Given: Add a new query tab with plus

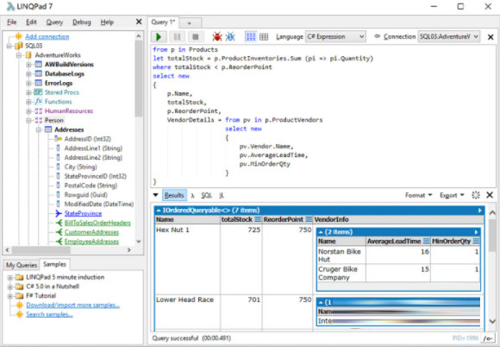Looking at the screenshot, I should click(x=190, y=23).
